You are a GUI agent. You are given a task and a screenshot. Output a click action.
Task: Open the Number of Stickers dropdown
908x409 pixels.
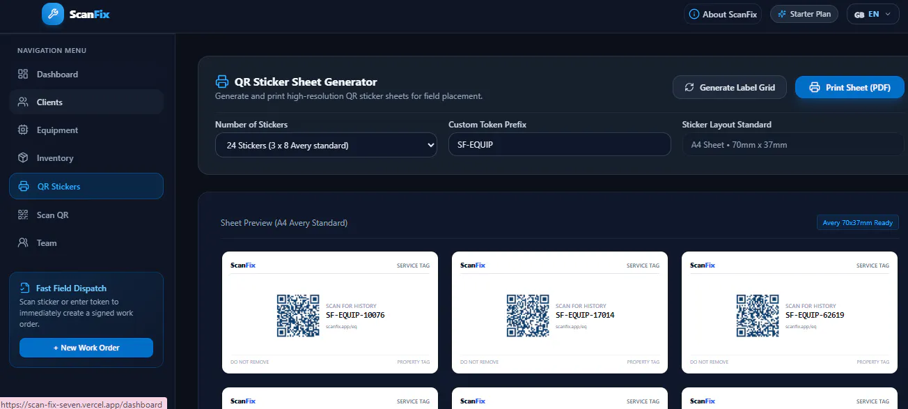coord(326,145)
